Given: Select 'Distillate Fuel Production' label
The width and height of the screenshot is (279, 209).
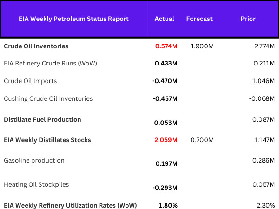Looking at the screenshot, I should pos(42,120).
